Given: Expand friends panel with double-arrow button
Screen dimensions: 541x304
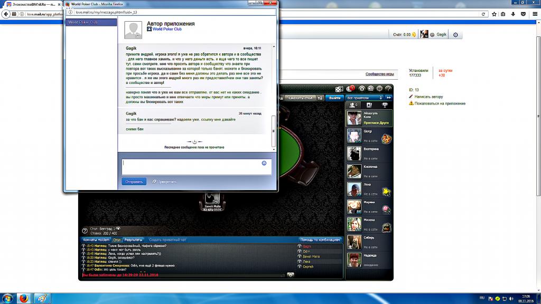Looking at the screenshot, I should click(x=389, y=98).
